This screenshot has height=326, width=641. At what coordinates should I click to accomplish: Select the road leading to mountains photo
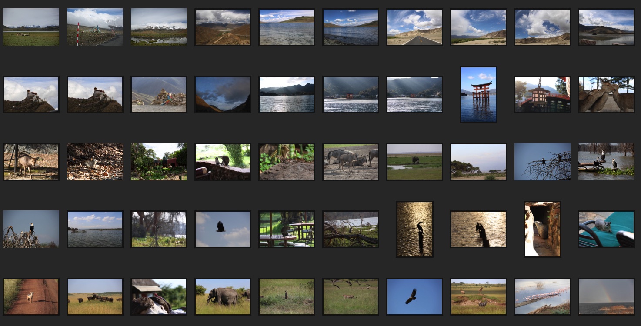(x=414, y=27)
